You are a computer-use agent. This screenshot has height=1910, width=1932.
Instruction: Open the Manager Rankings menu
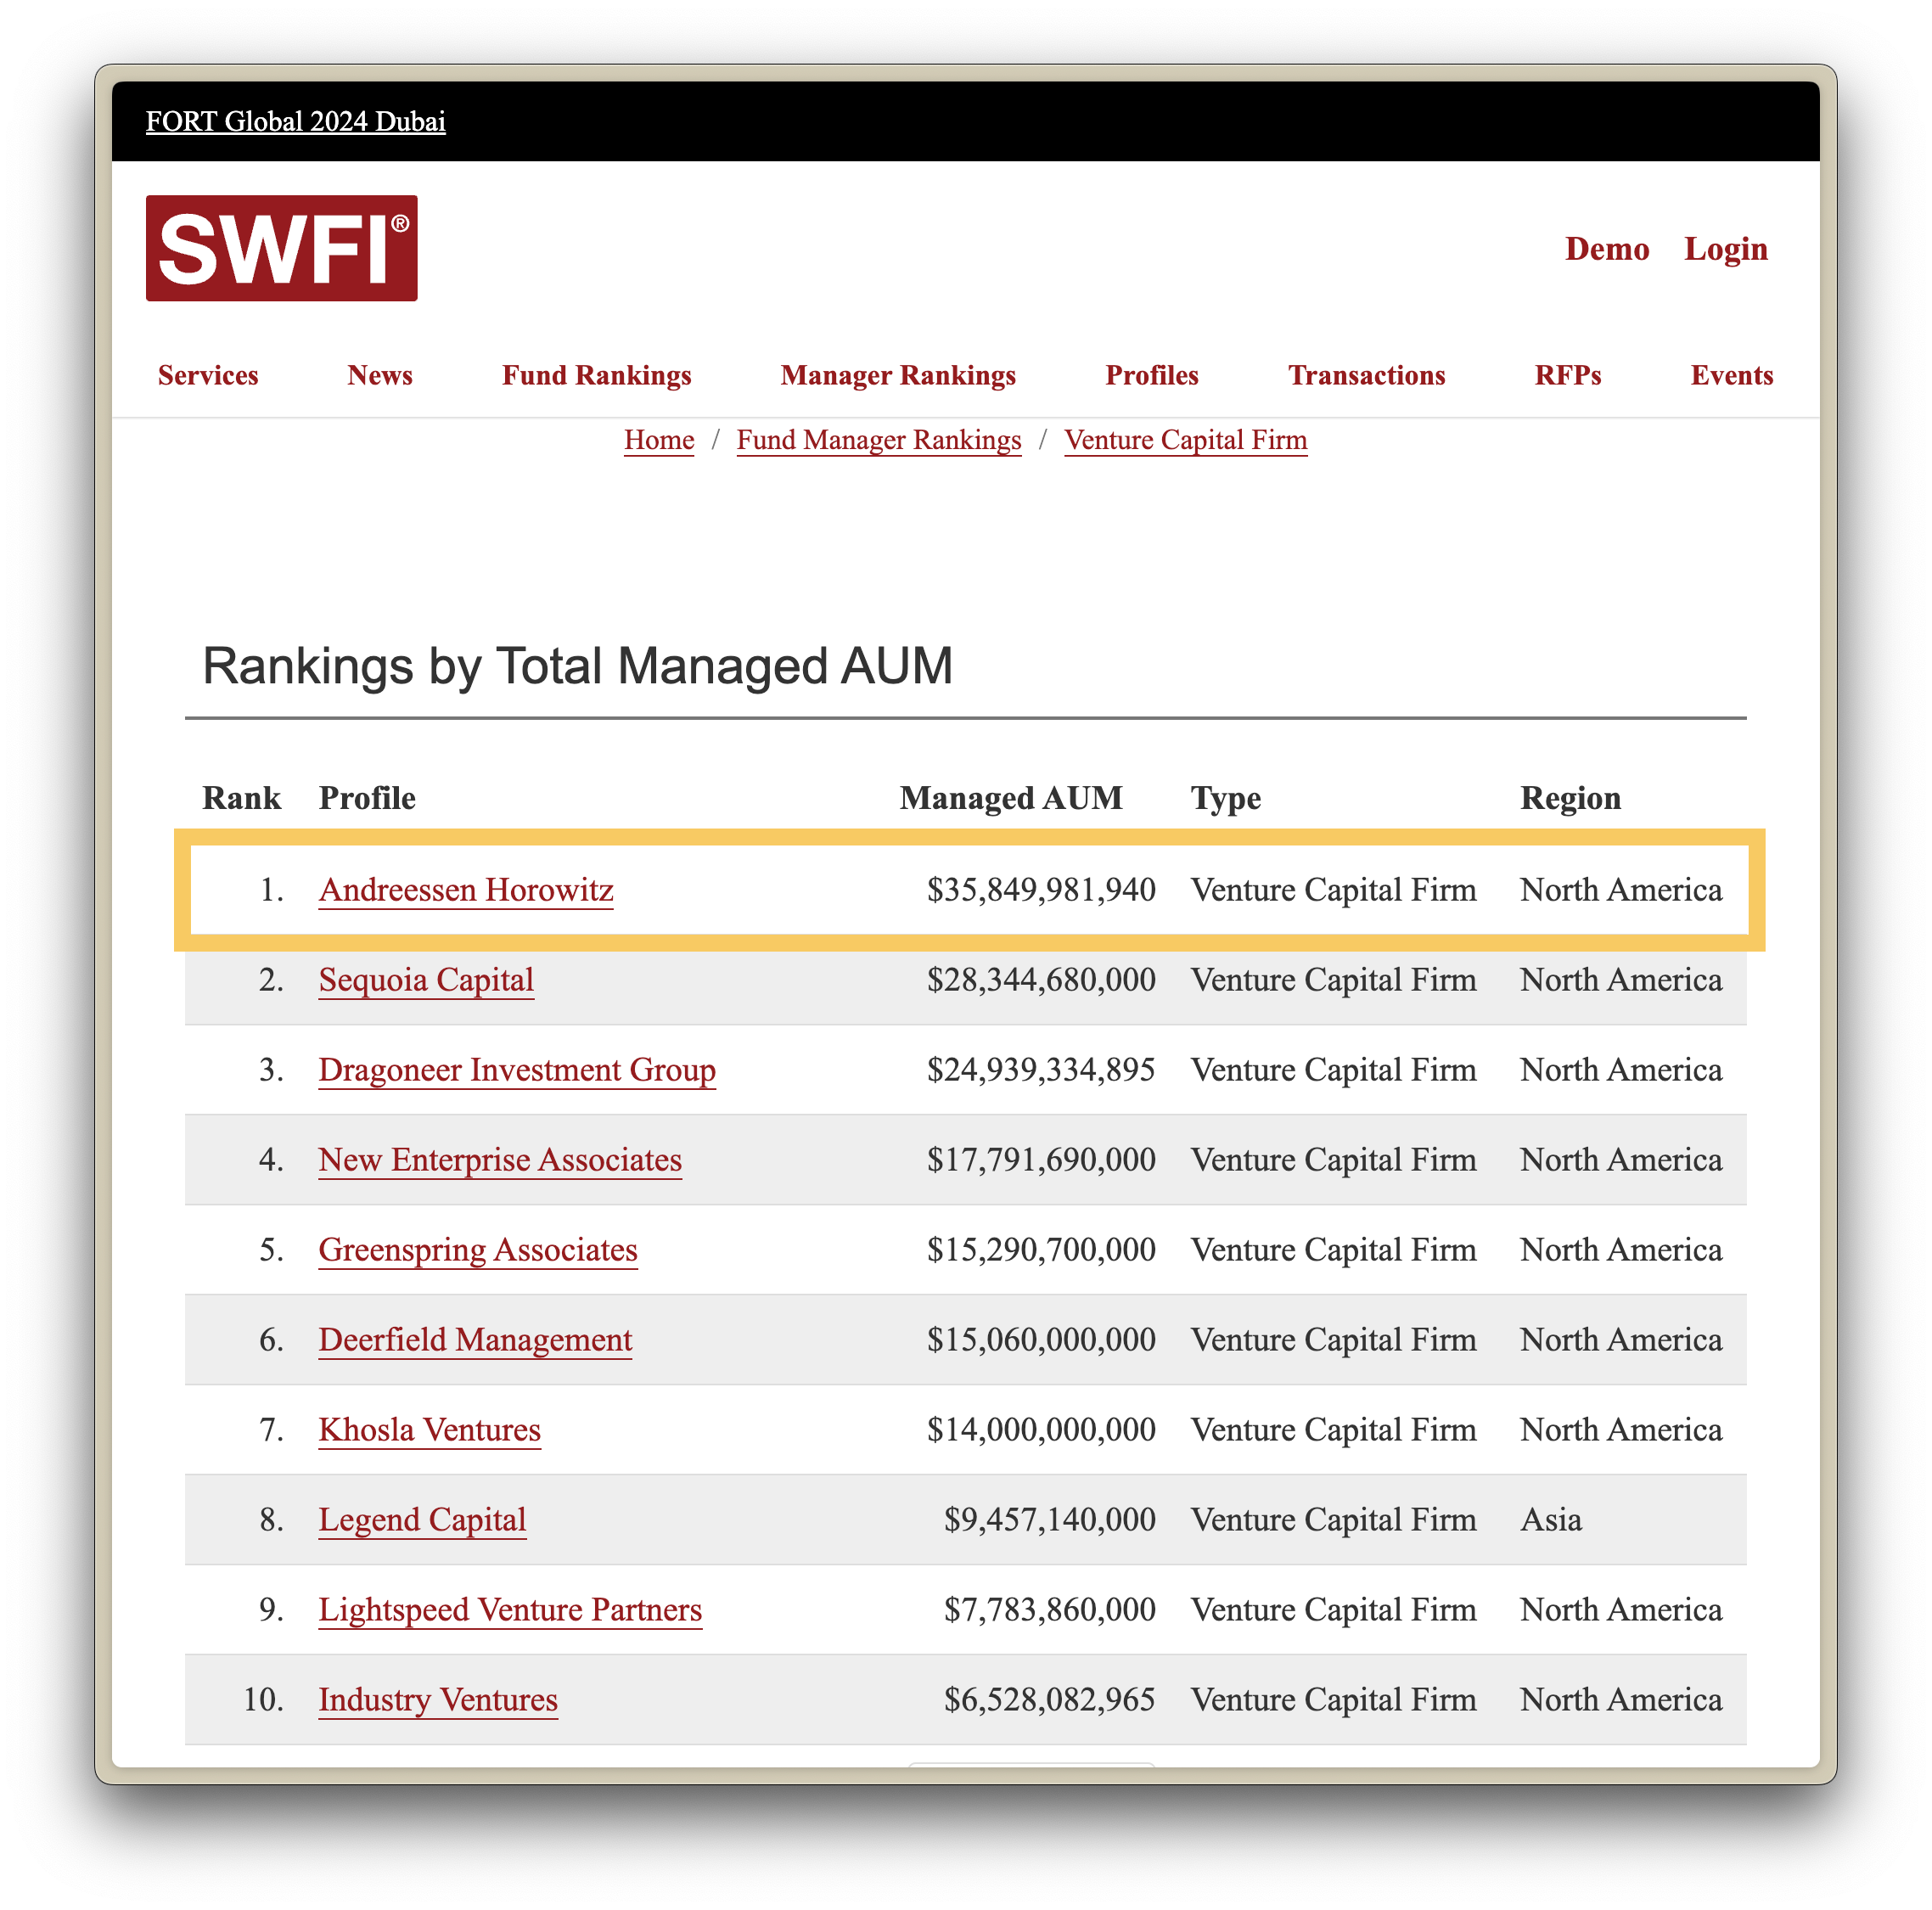point(897,375)
